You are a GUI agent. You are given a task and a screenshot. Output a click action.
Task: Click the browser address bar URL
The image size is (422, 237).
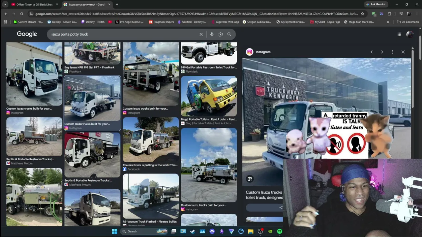196,14
